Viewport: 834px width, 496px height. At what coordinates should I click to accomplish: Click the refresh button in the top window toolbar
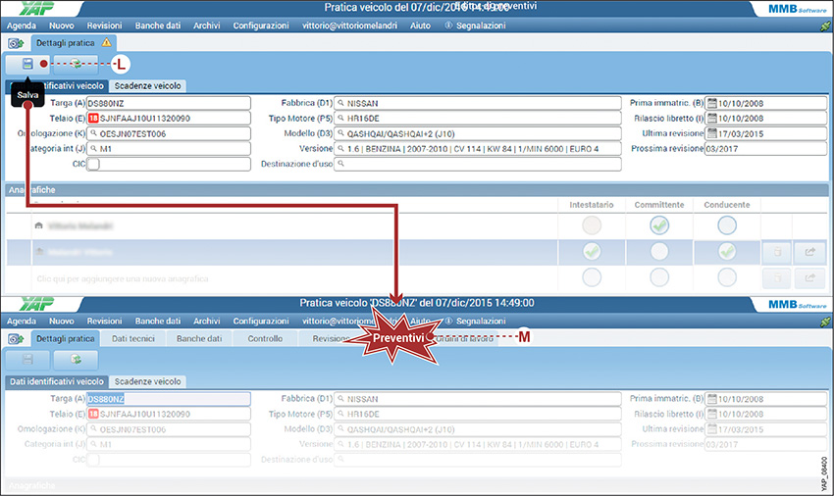77,65
